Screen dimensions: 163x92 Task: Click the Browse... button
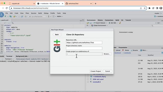[107, 54]
